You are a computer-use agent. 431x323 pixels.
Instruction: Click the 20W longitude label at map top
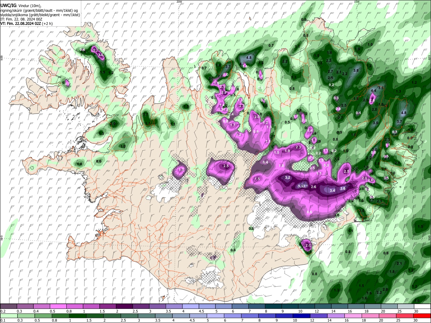tap(179, 2)
